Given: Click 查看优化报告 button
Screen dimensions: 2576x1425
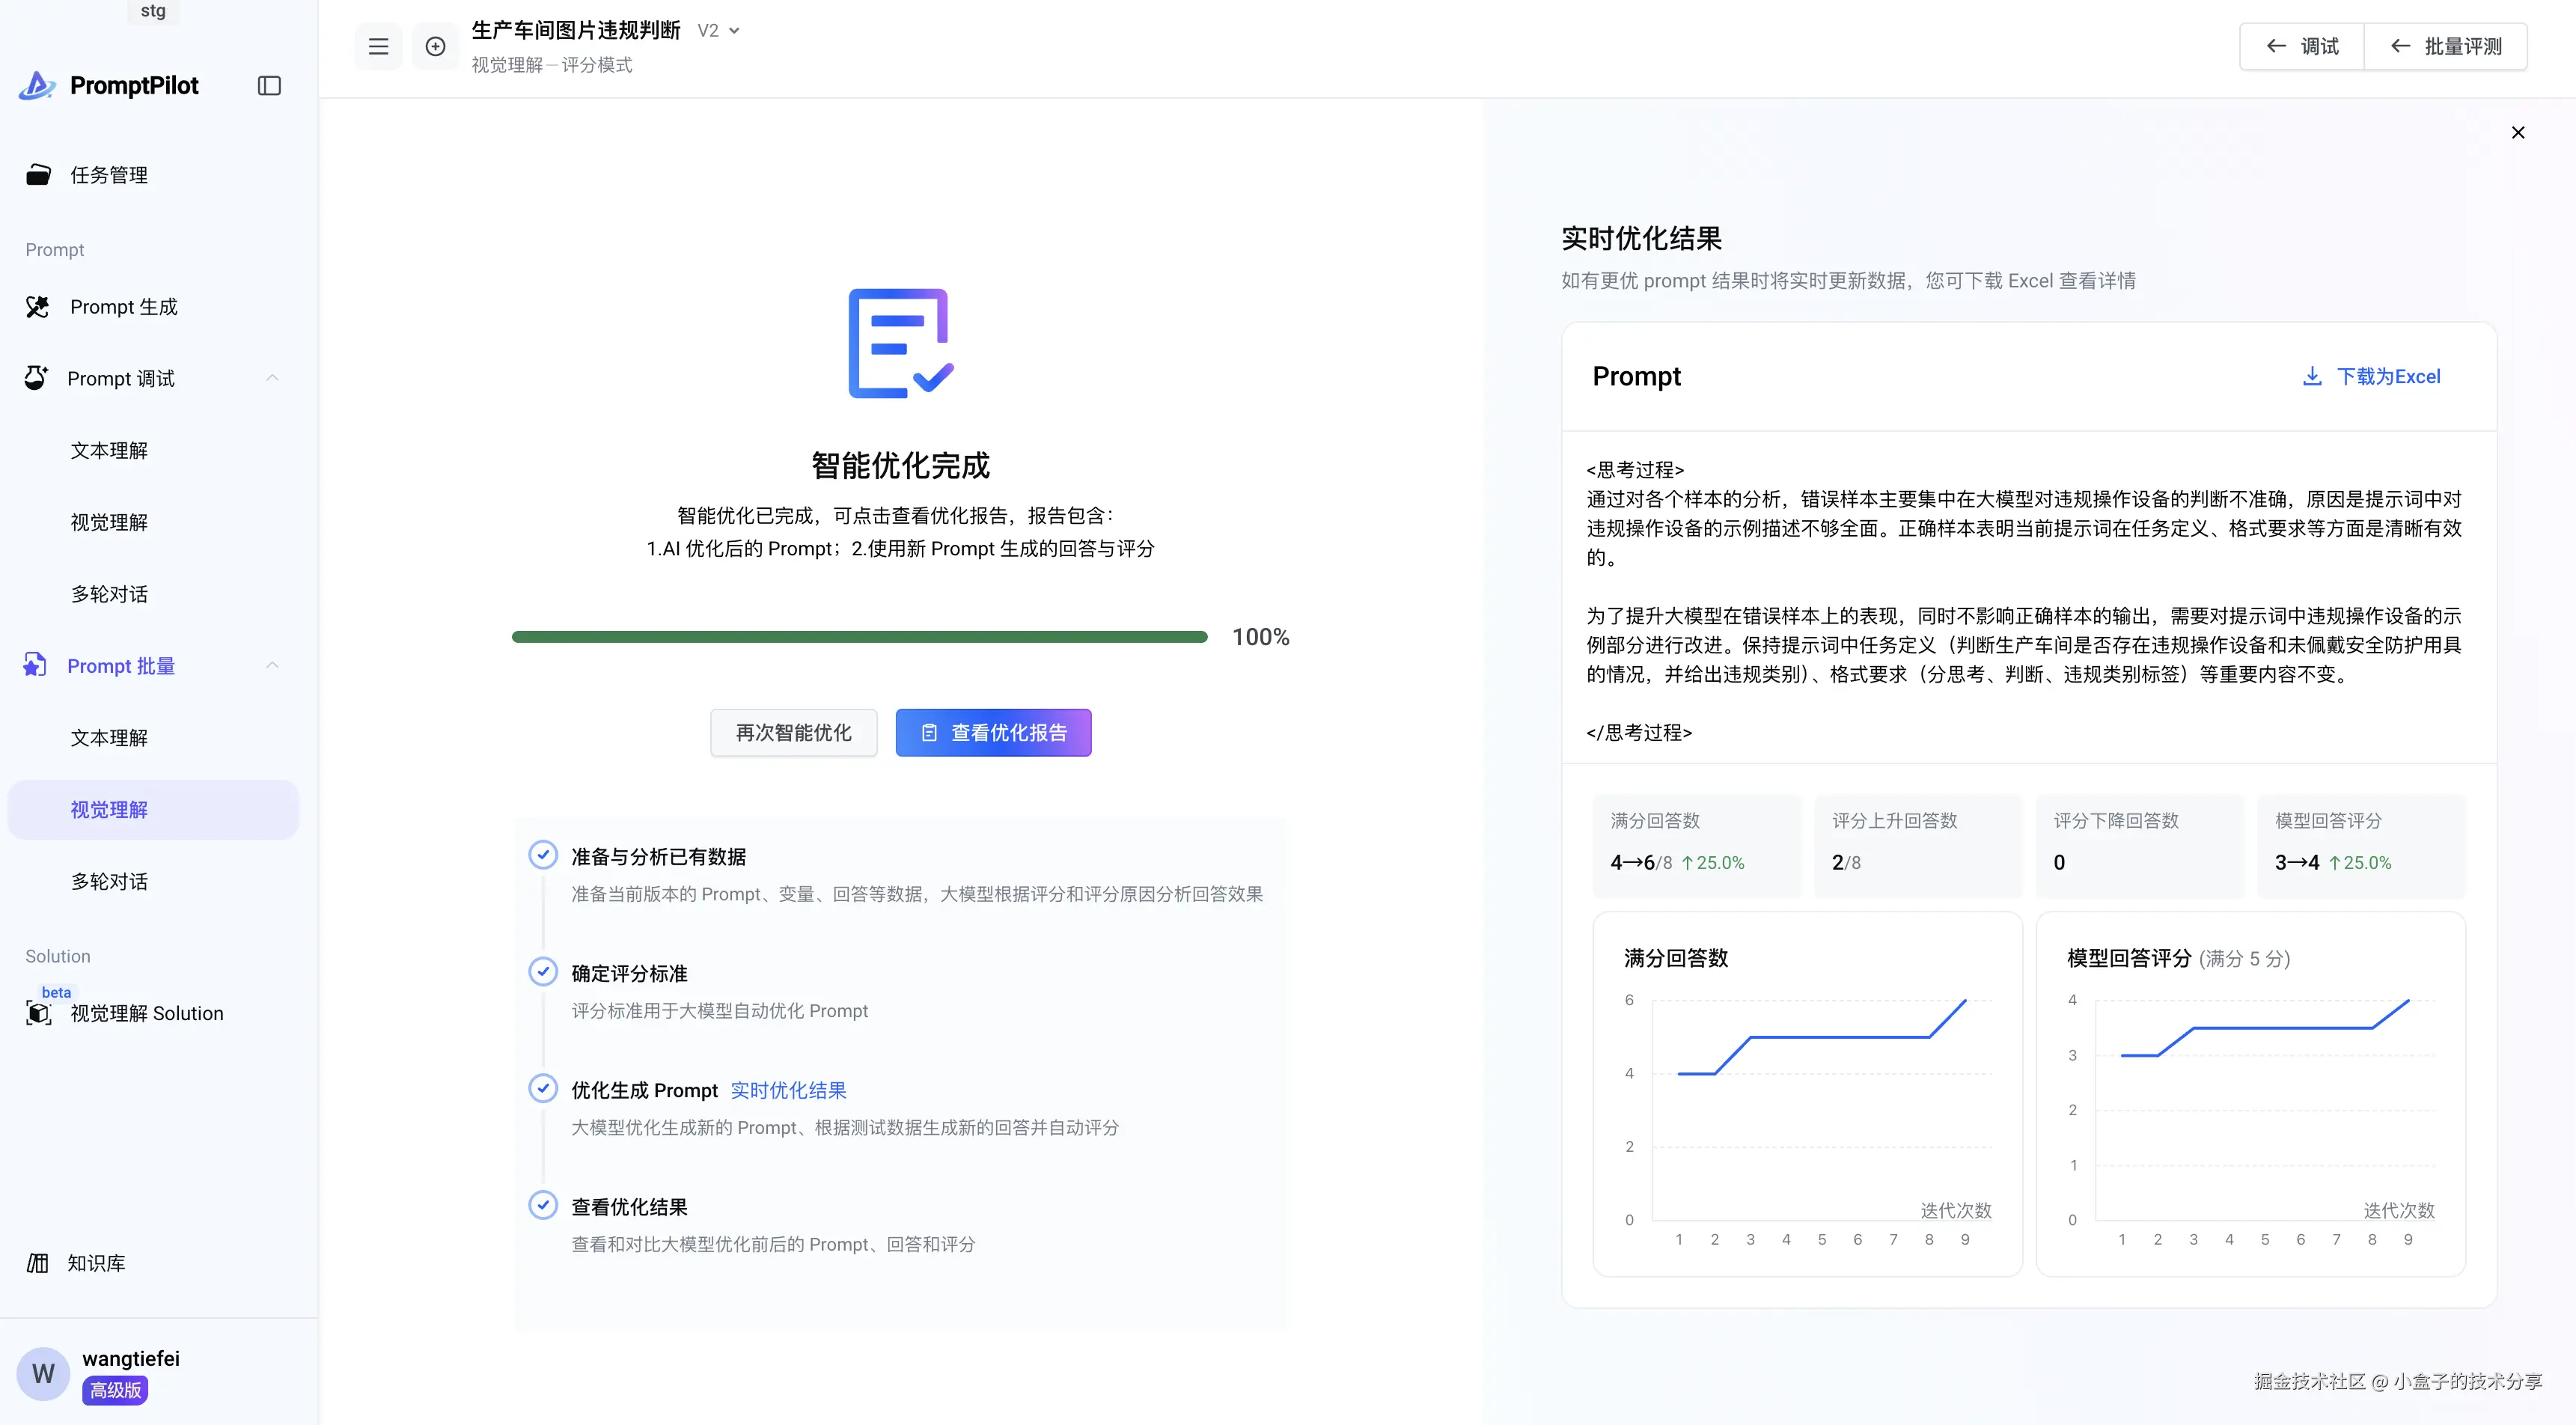Looking at the screenshot, I should click(992, 733).
